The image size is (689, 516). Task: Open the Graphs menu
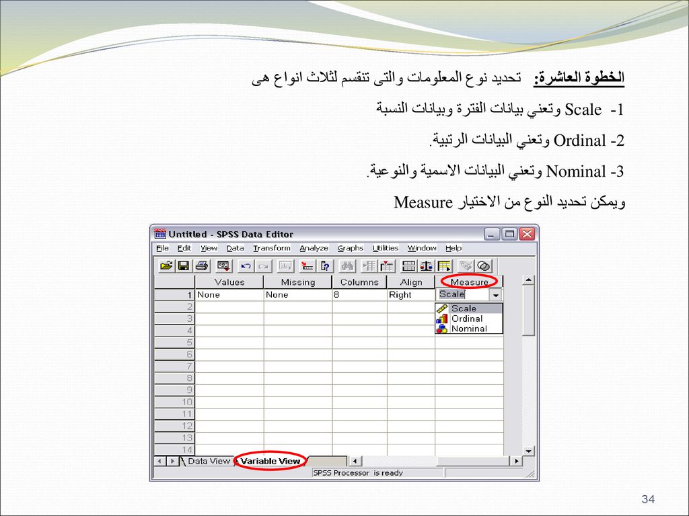coord(350,248)
